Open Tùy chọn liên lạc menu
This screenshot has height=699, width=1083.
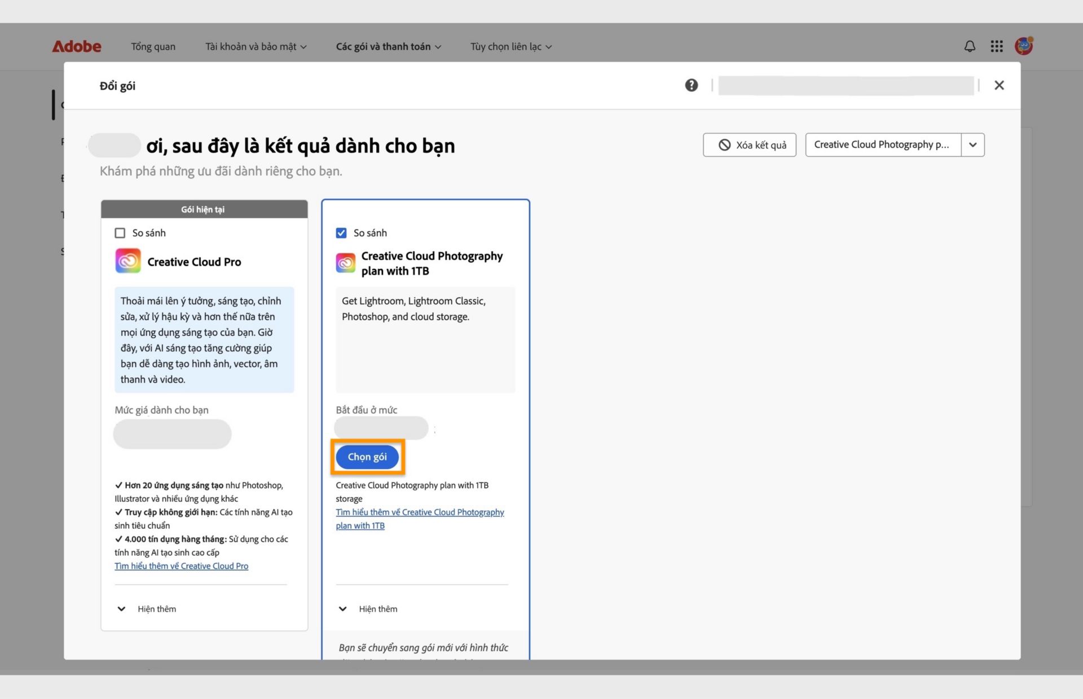click(x=510, y=46)
